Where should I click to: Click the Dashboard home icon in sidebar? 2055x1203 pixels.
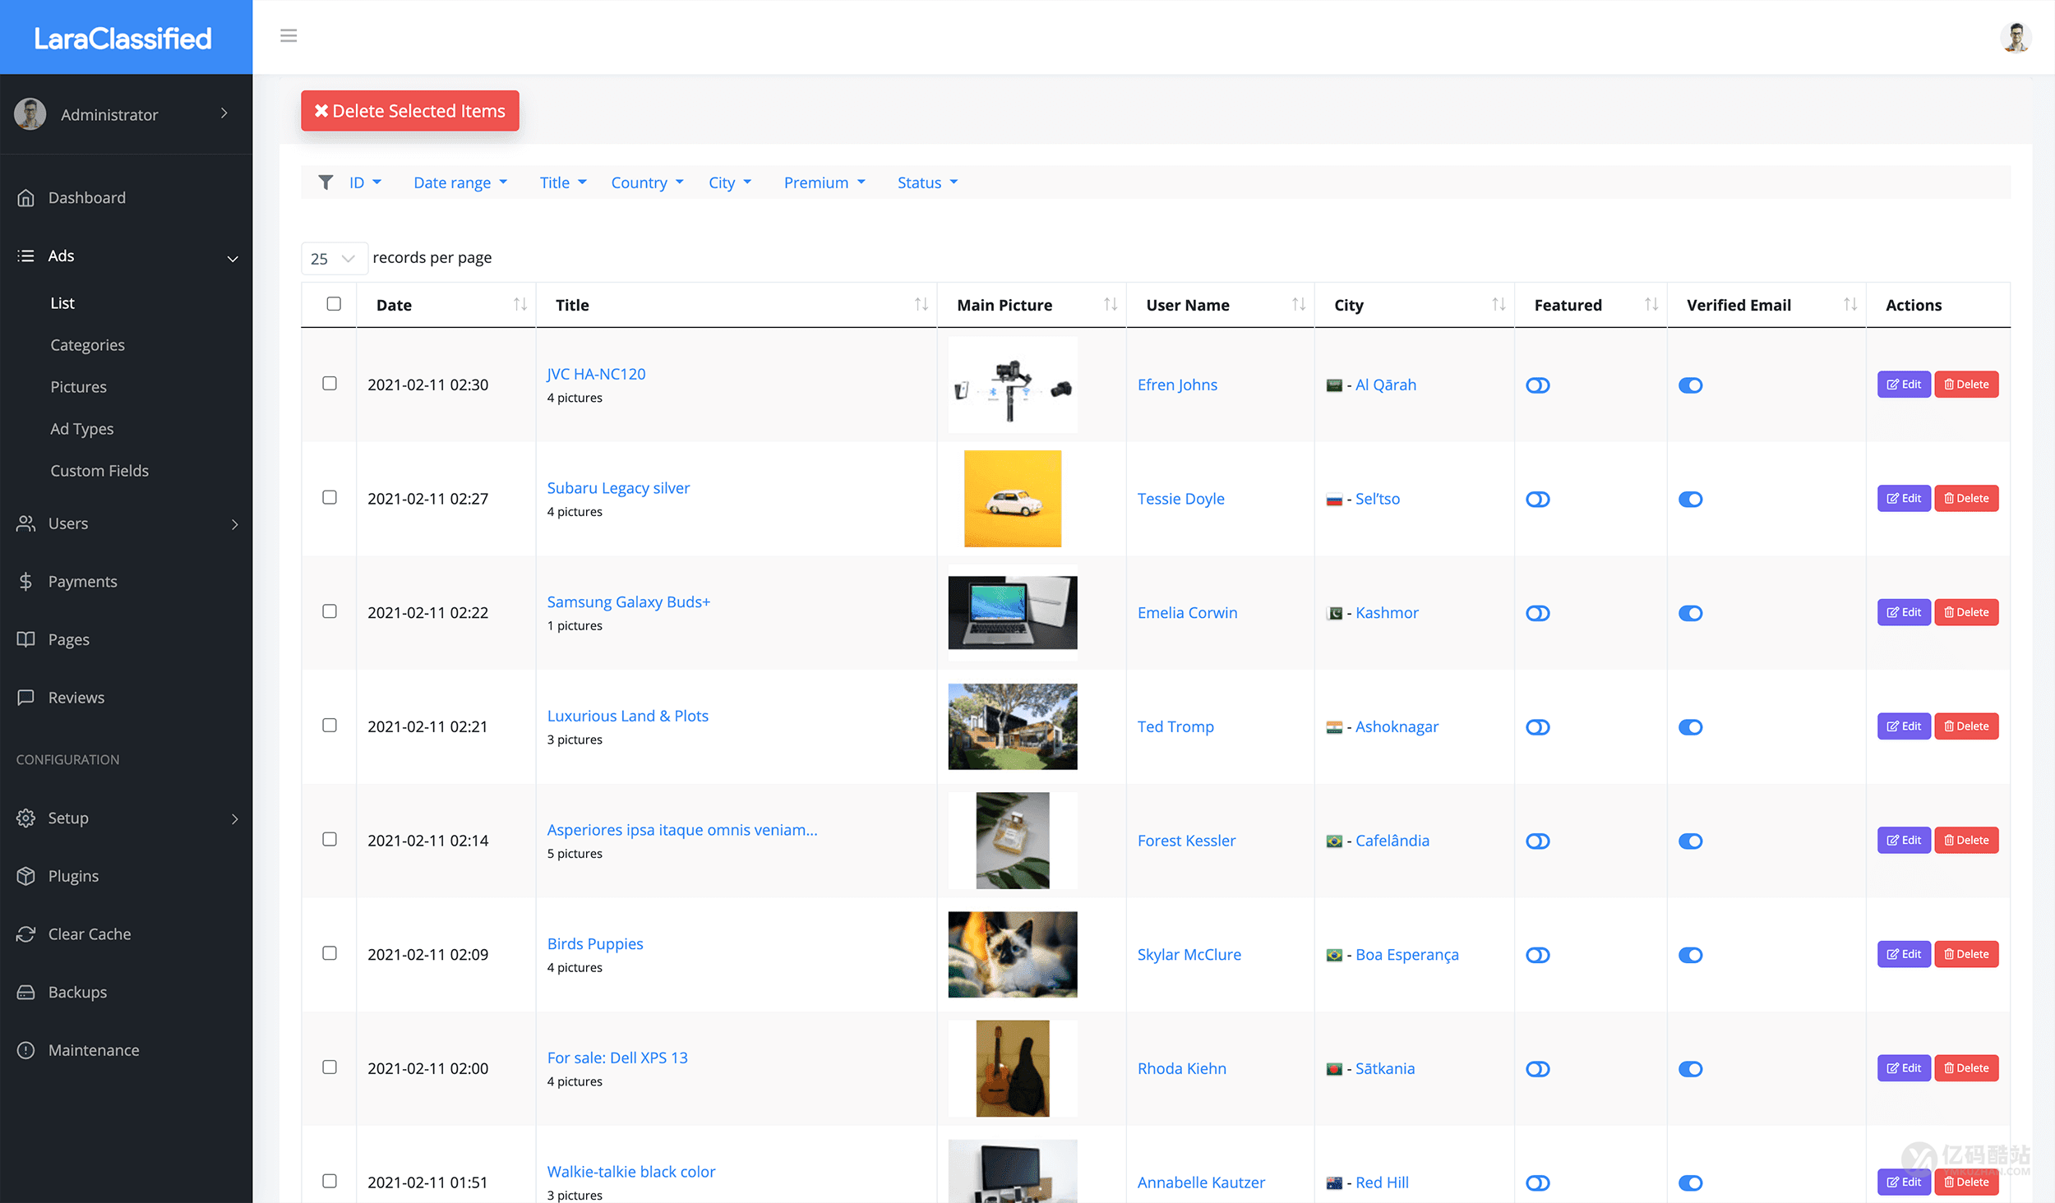(x=26, y=198)
